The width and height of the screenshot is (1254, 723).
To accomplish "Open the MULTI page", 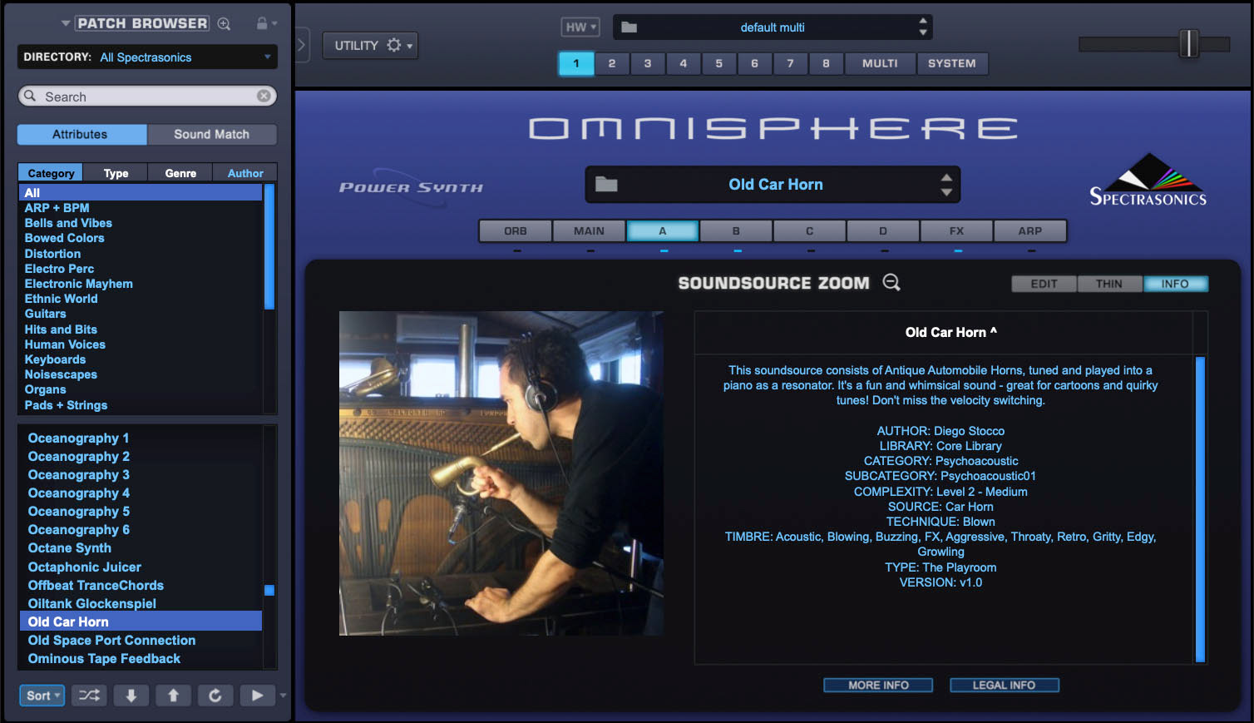I will tap(880, 63).
